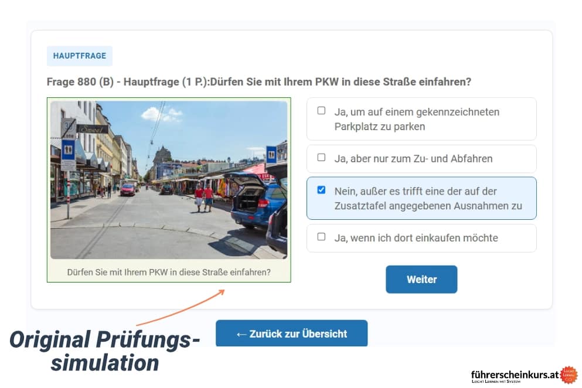Click the pedestrian zone sign on left pole
The image size is (582, 388).
68,149
